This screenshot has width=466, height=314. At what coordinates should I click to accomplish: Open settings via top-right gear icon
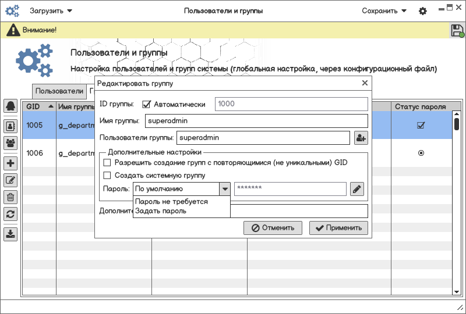(423, 11)
